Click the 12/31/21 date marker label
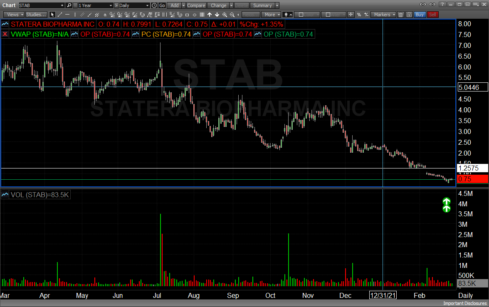 coord(383,295)
